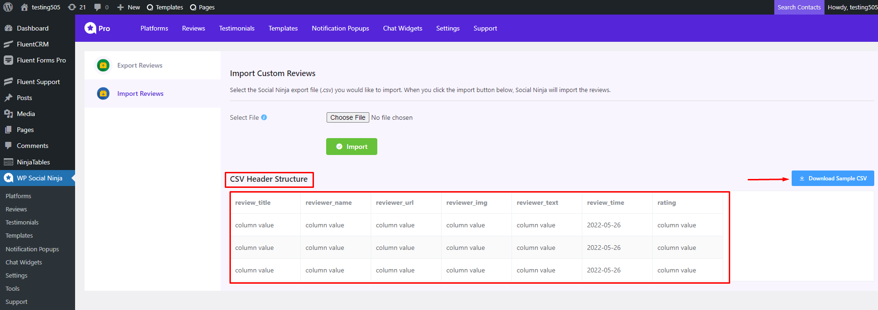Click Download Sample CSV button

coord(832,178)
